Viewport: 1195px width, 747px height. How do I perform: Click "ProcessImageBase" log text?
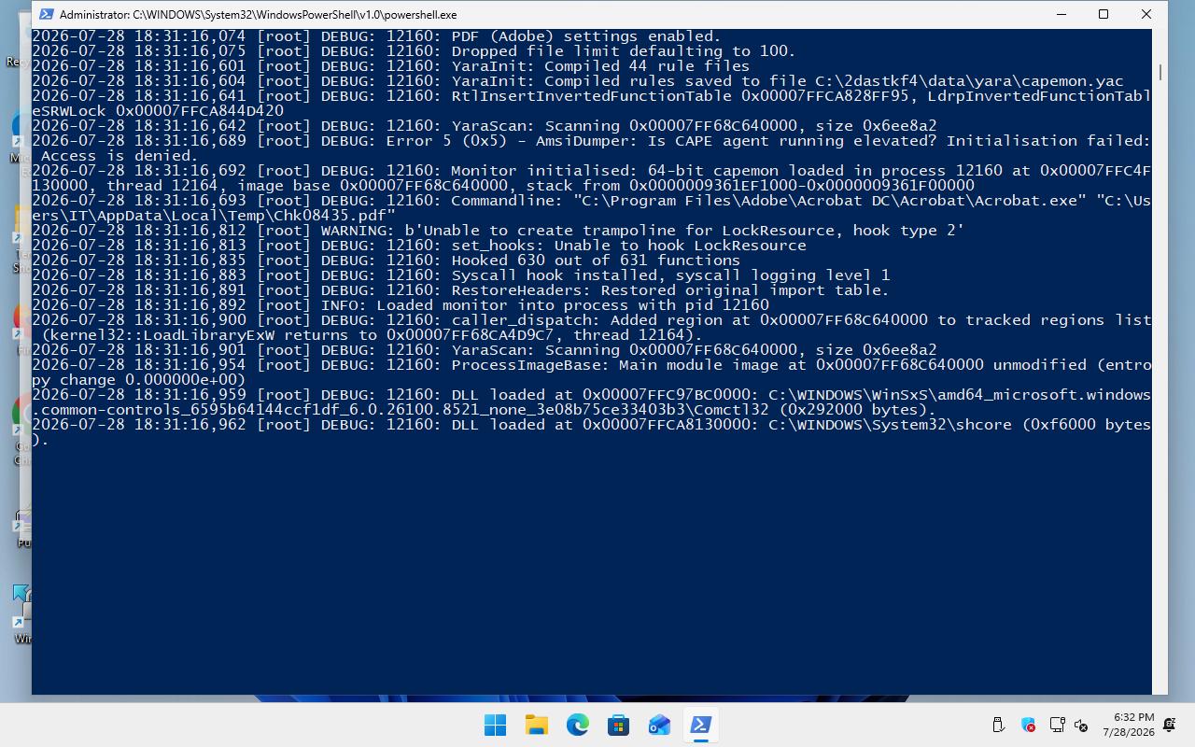(526, 365)
